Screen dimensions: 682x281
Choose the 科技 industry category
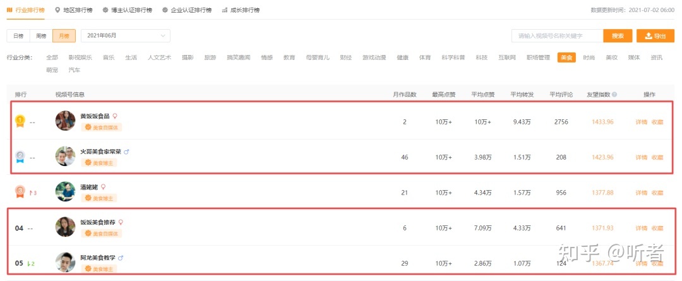tap(482, 57)
